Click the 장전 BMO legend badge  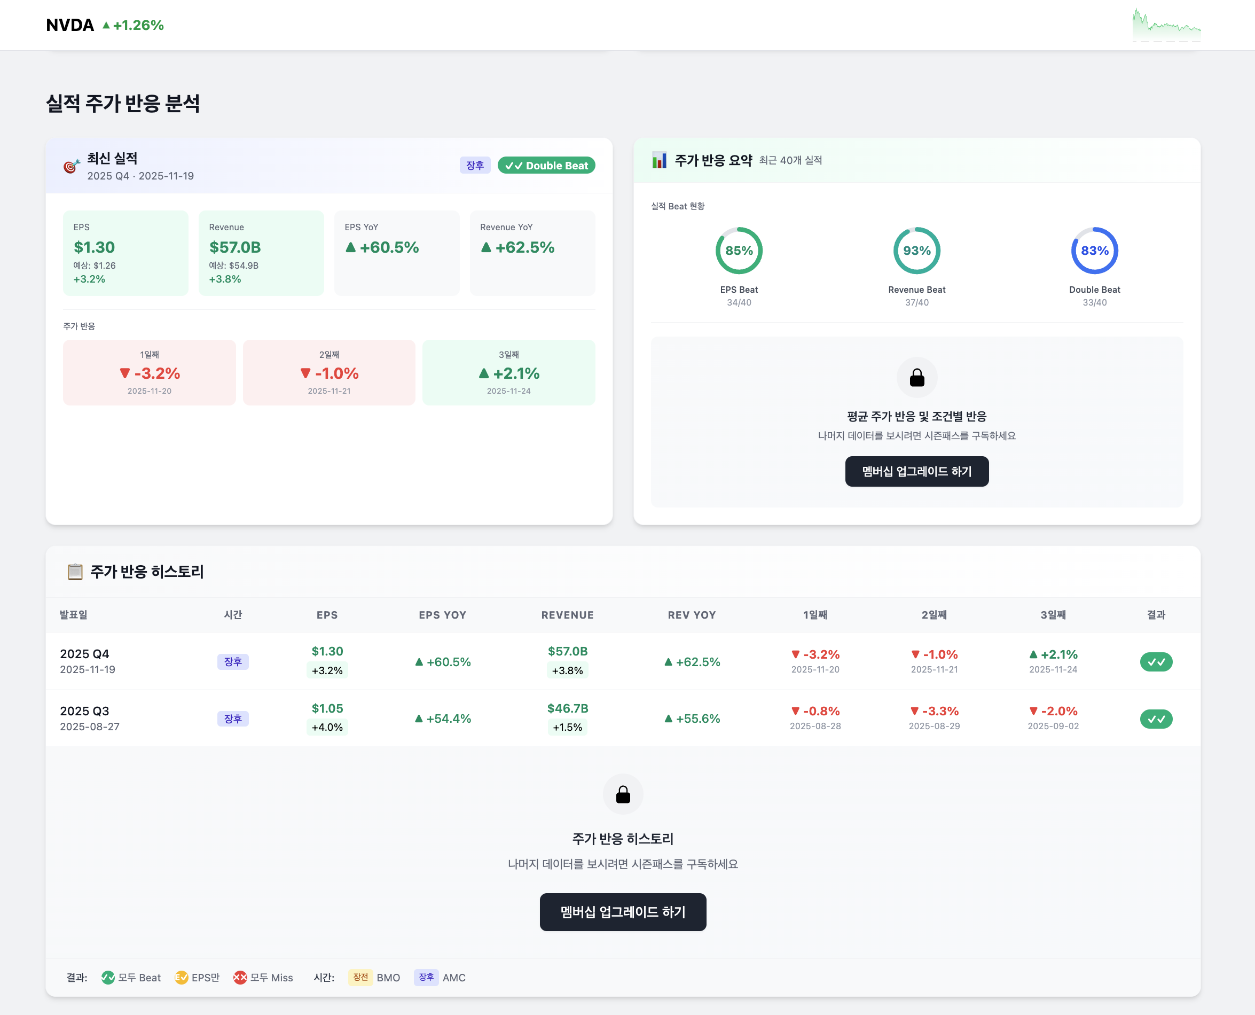pos(360,978)
